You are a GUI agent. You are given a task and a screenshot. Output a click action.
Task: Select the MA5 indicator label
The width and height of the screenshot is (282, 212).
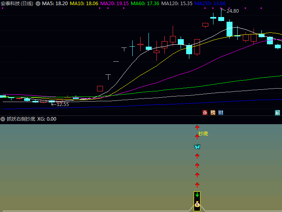click(x=55, y=4)
